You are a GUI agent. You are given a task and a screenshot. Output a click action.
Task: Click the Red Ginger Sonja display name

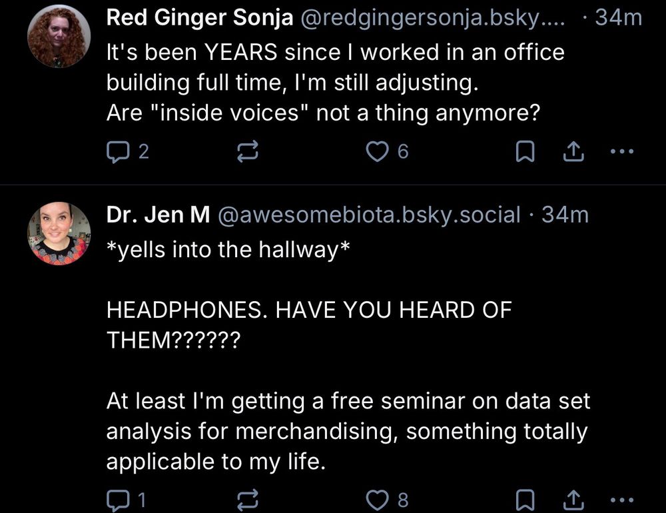[200, 18]
